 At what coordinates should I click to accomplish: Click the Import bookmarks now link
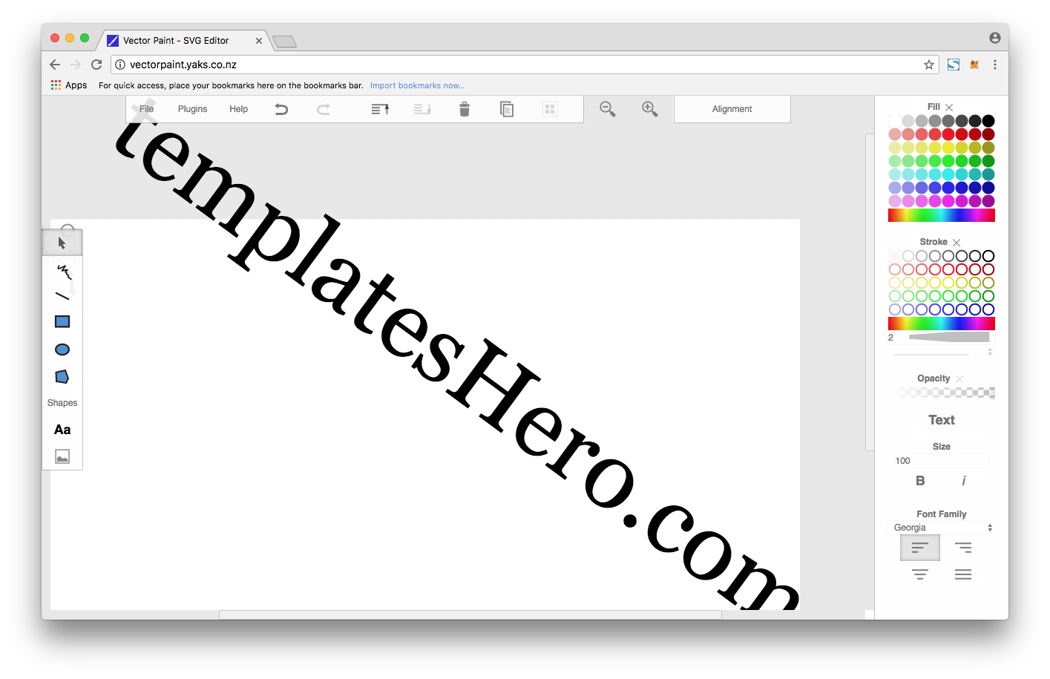[417, 85]
